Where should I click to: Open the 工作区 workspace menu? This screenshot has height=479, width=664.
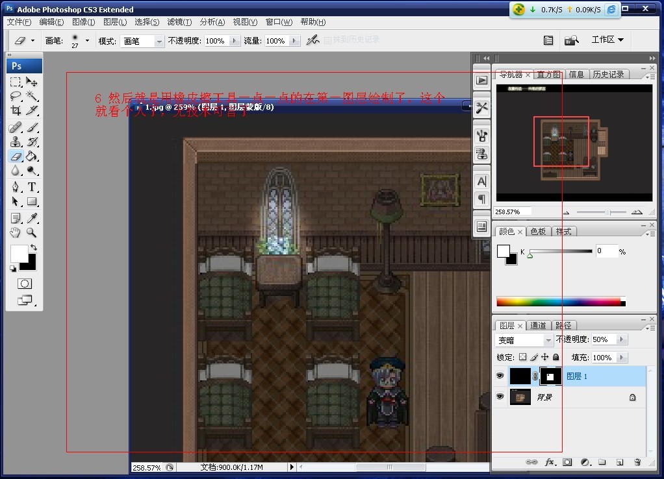click(607, 40)
